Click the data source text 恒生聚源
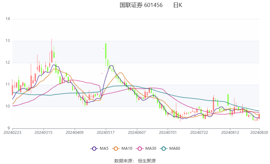270x164 pixels. 147,161
